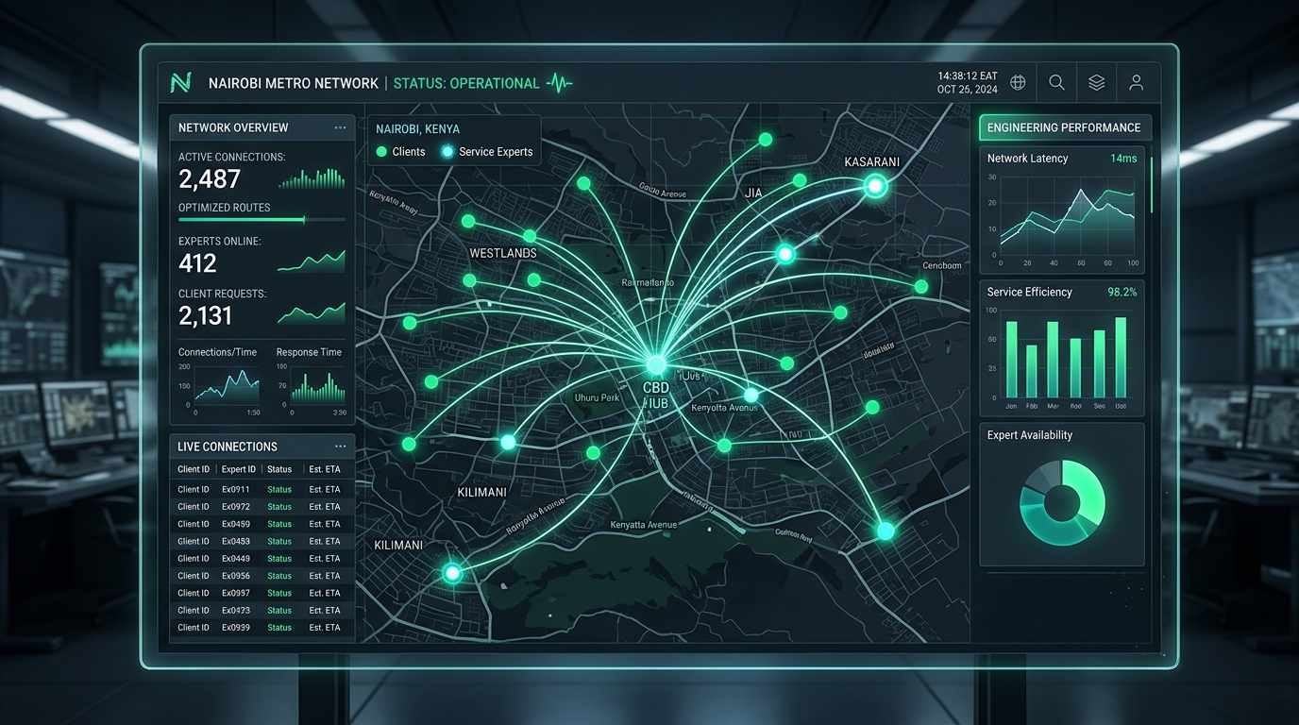Click the Active Connections value 2,487

[210, 178]
